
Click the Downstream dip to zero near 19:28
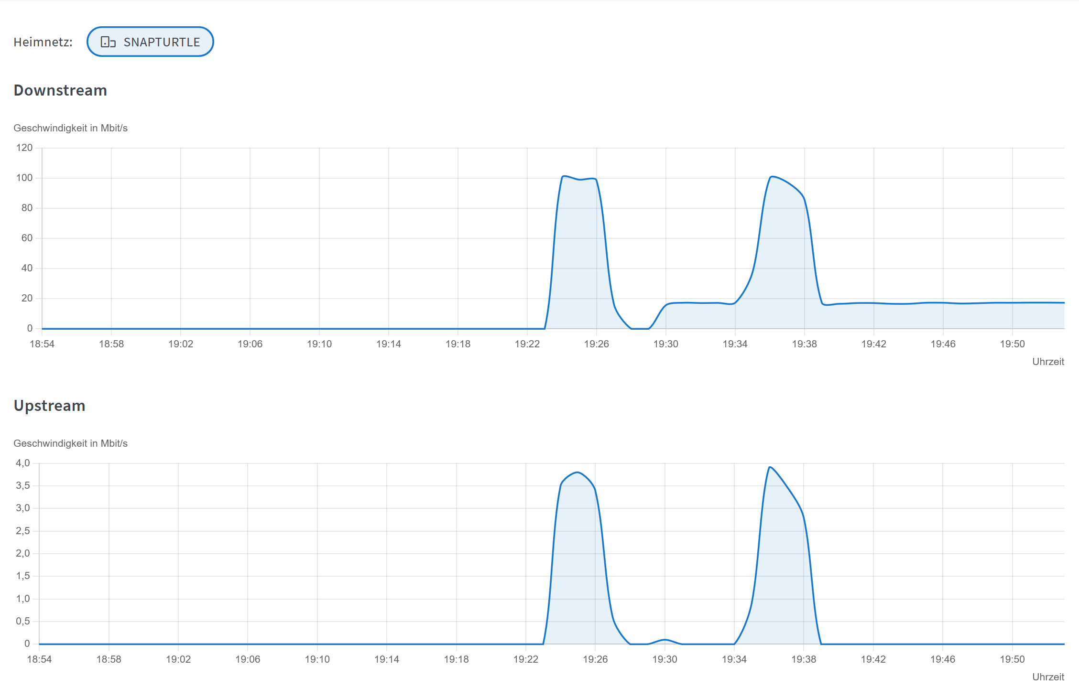pos(640,328)
